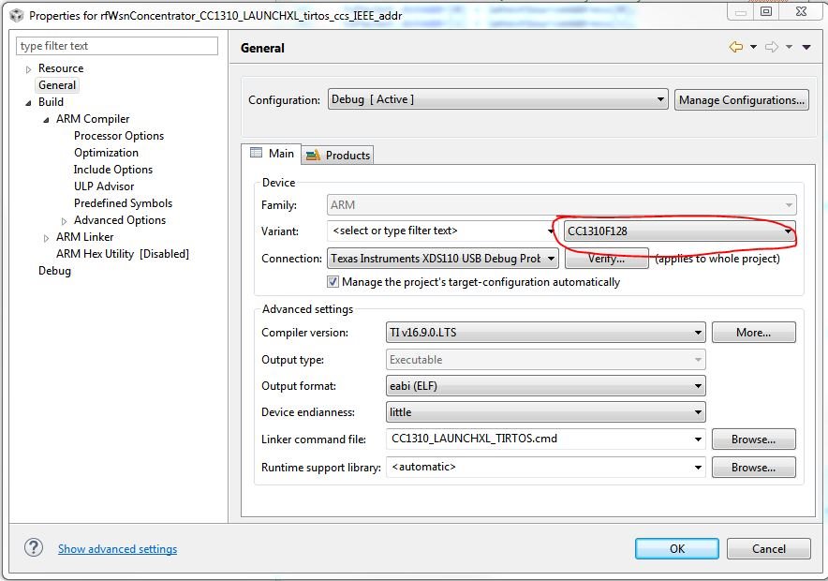Open the back history dropdown arrow
The height and width of the screenshot is (581, 828).
754,47
